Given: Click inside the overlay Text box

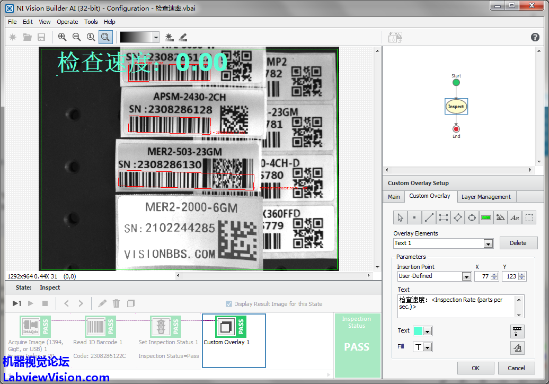Looking at the screenshot, I should 457,306.
